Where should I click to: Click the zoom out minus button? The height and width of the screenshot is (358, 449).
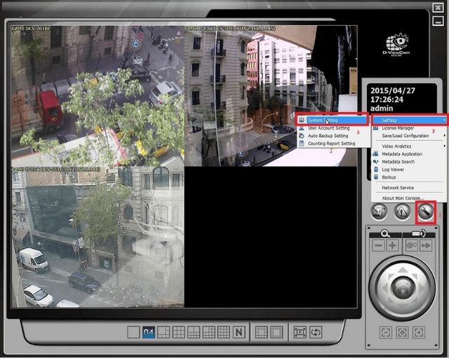click(x=378, y=246)
